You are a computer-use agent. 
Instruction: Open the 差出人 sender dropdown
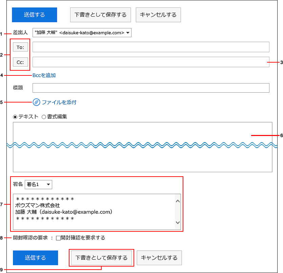(82, 32)
